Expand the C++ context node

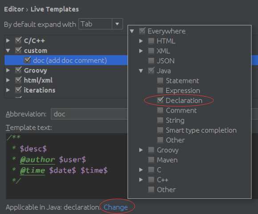[141, 180]
